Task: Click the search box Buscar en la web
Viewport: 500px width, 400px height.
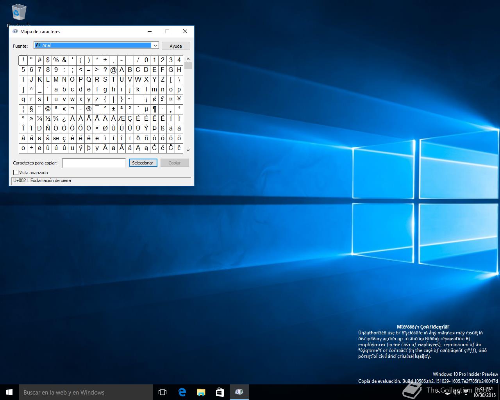Action: point(86,392)
